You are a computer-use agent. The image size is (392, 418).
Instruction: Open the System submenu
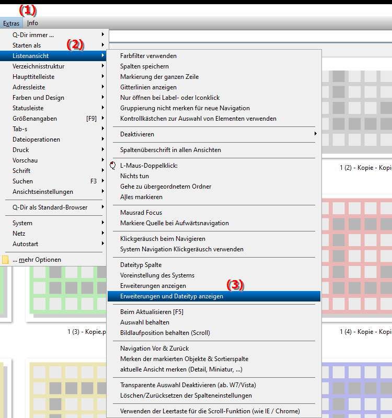pos(53,223)
